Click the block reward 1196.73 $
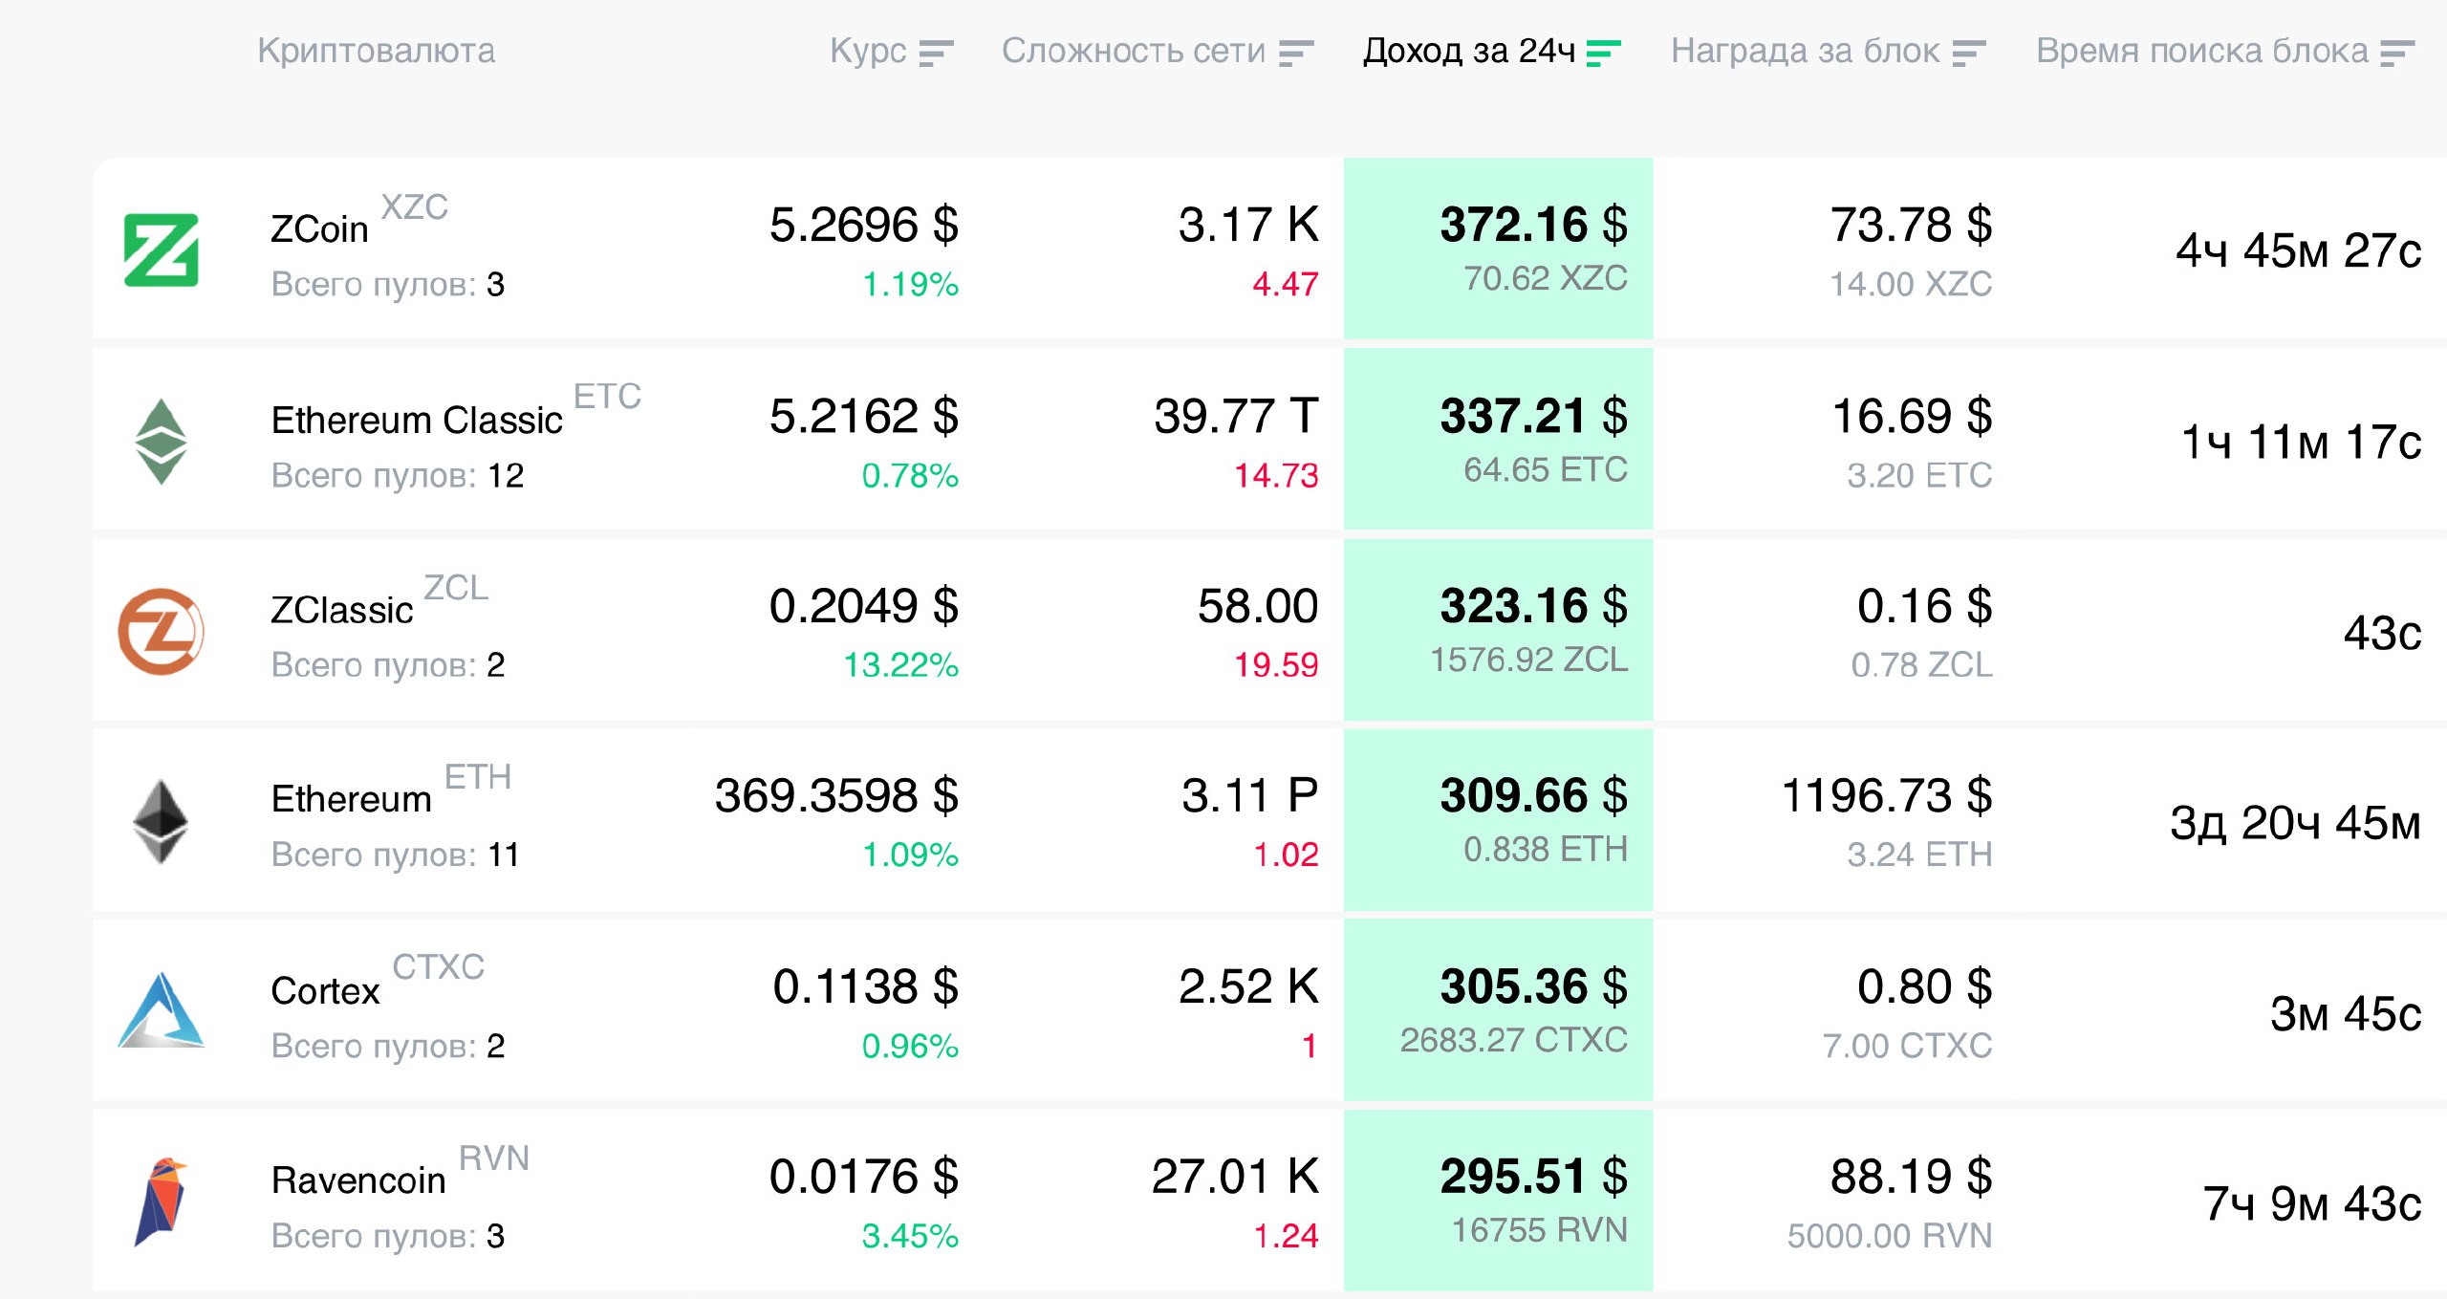The width and height of the screenshot is (2447, 1299). point(1888,796)
